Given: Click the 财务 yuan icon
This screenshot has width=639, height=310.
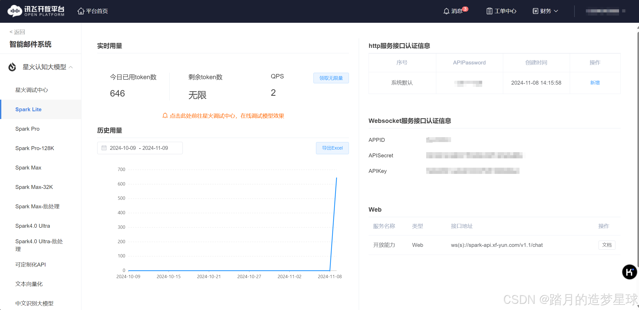Looking at the screenshot, I should tap(535, 11).
